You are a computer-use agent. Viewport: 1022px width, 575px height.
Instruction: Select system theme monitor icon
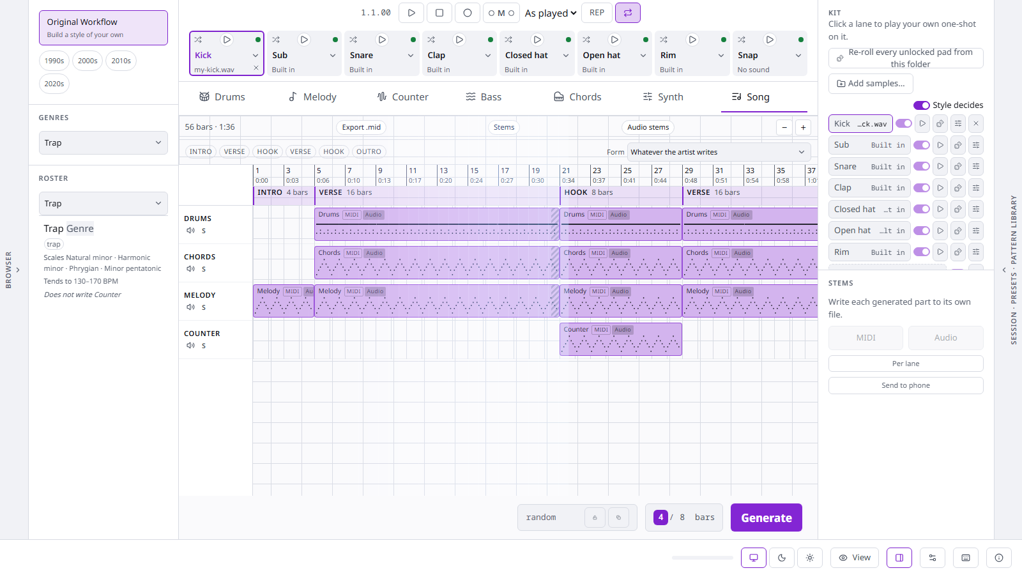[754, 558]
